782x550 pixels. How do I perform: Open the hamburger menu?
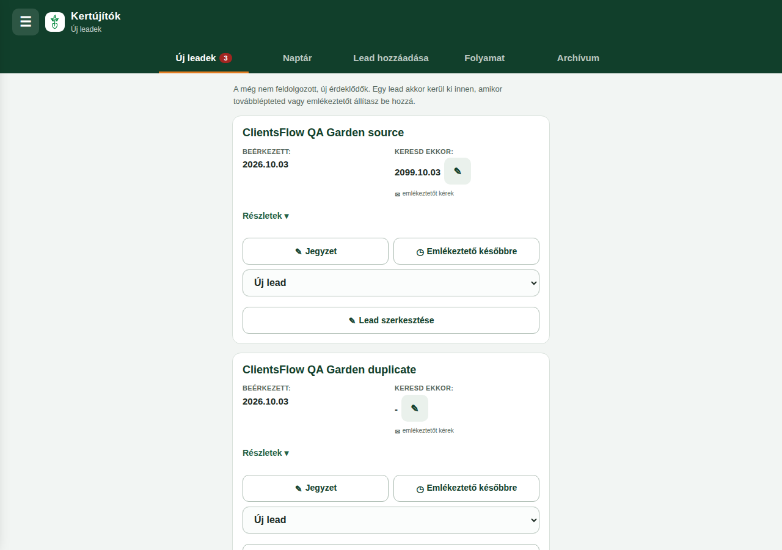pos(26,22)
